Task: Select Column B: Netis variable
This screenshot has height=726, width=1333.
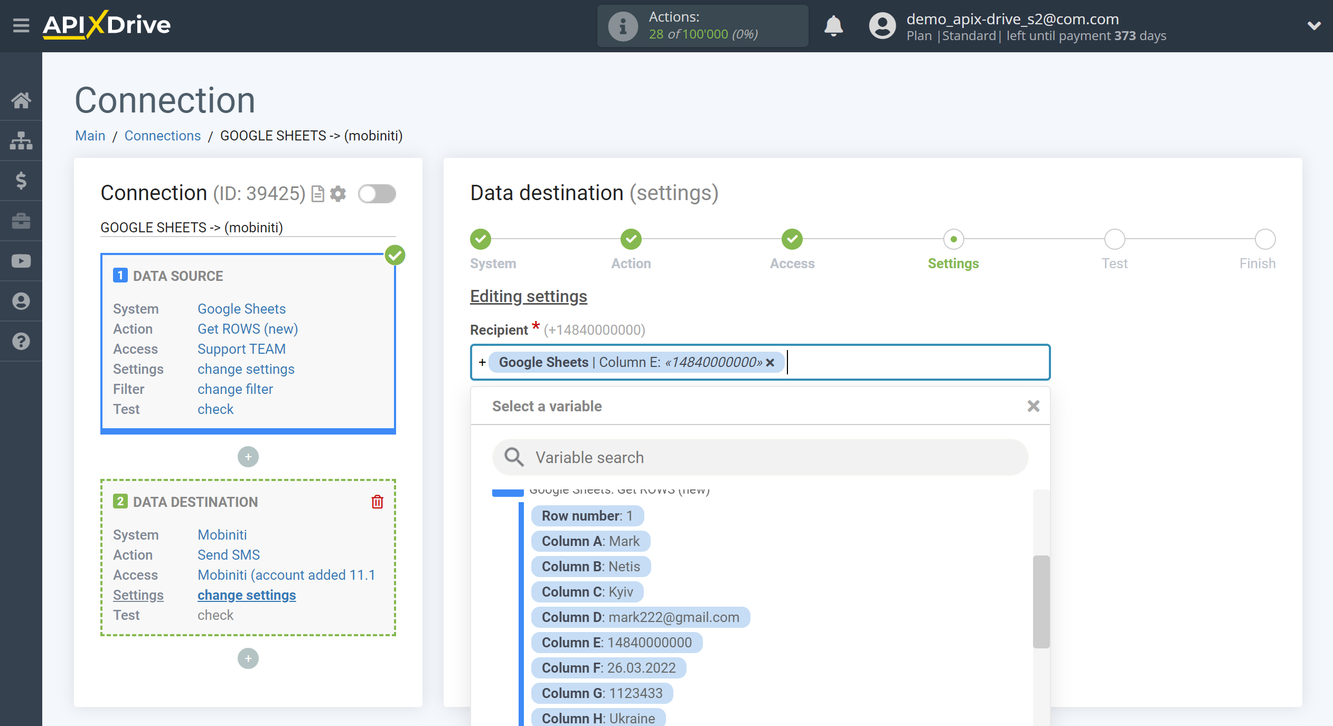Action: point(591,567)
